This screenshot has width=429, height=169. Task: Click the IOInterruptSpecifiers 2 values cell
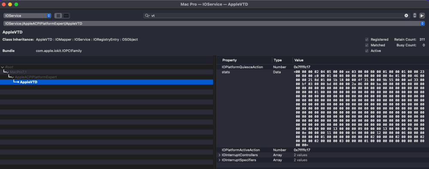pyautogui.click(x=300, y=160)
